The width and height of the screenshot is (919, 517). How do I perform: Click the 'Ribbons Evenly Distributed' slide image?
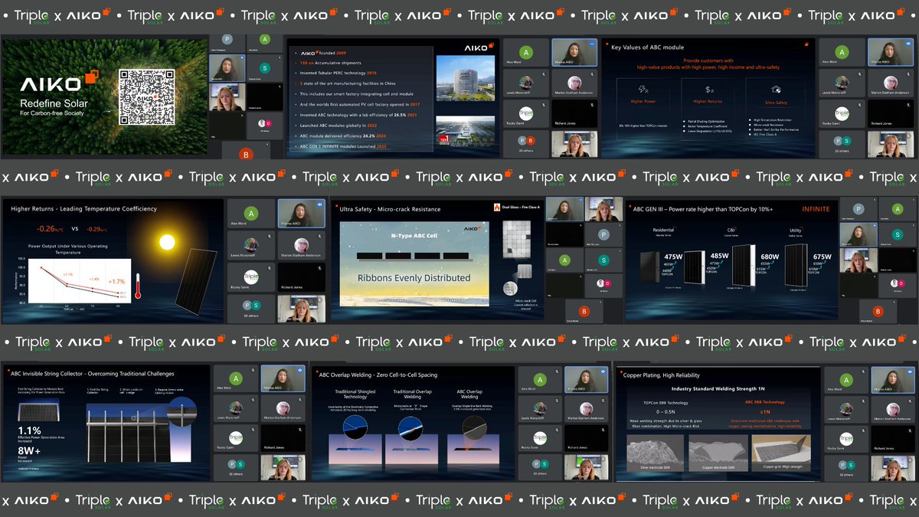[414, 263]
